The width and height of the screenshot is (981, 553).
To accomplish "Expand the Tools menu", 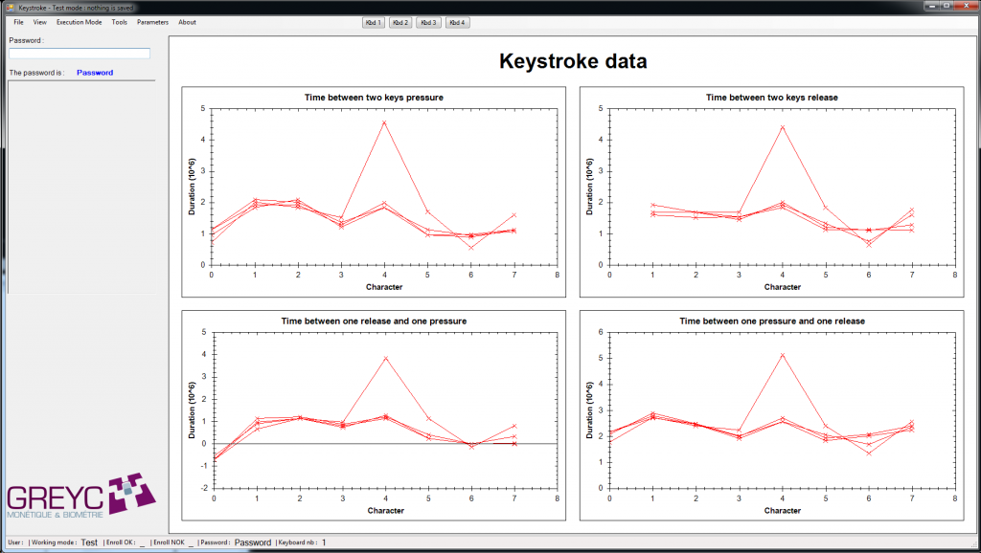I will [119, 22].
